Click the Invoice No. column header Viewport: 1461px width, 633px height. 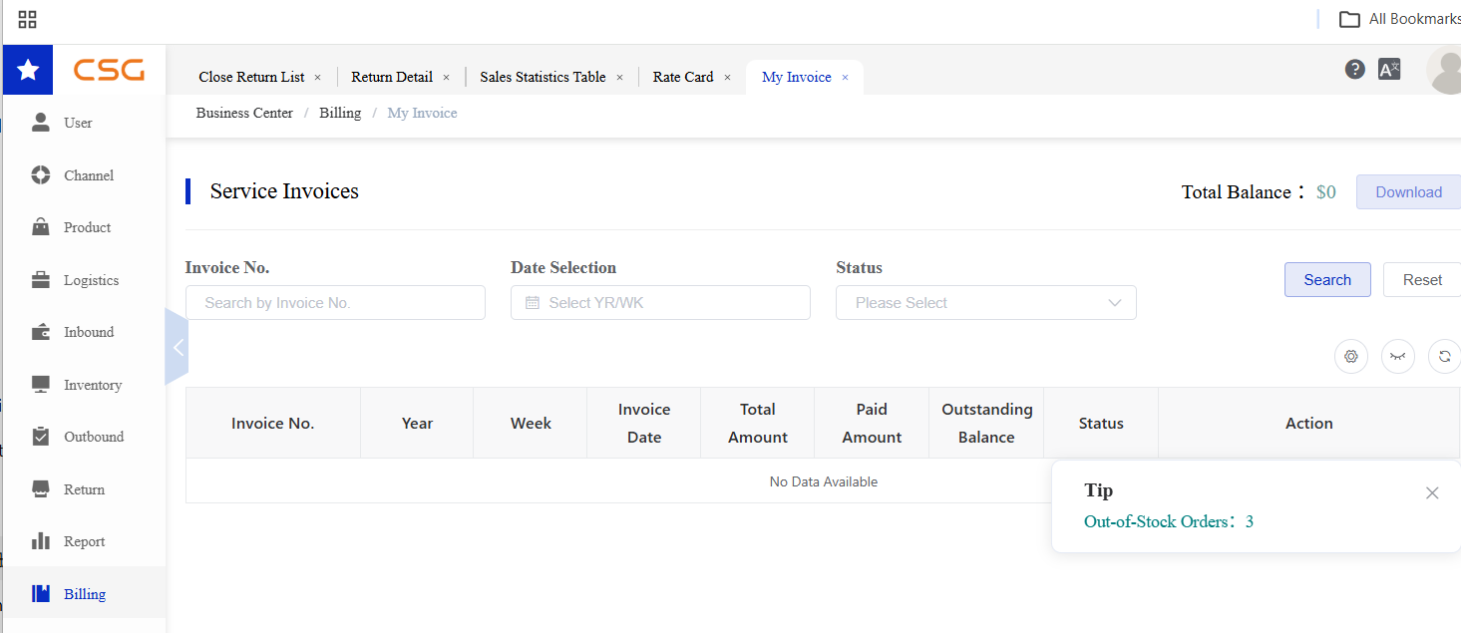point(273,423)
